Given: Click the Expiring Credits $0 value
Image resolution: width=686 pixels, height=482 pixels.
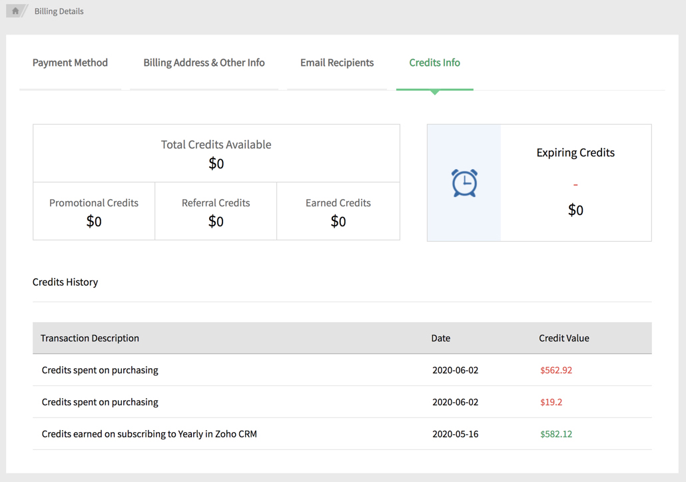Looking at the screenshot, I should [x=575, y=210].
